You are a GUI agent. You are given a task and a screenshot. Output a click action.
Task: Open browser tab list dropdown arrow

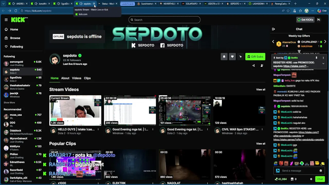tap(3, 4)
